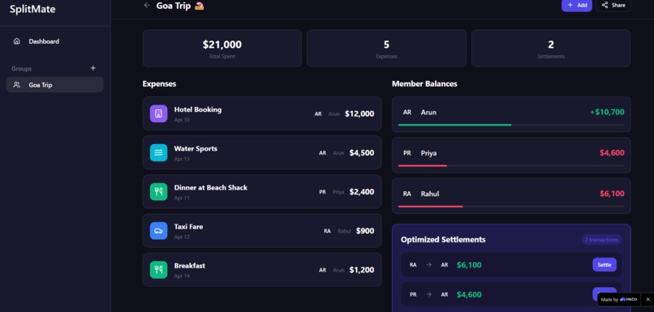The height and width of the screenshot is (312, 654).
Task: Click the $12,000 Hotel Booking amount
Action: pyautogui.click(x=359, y=113)
